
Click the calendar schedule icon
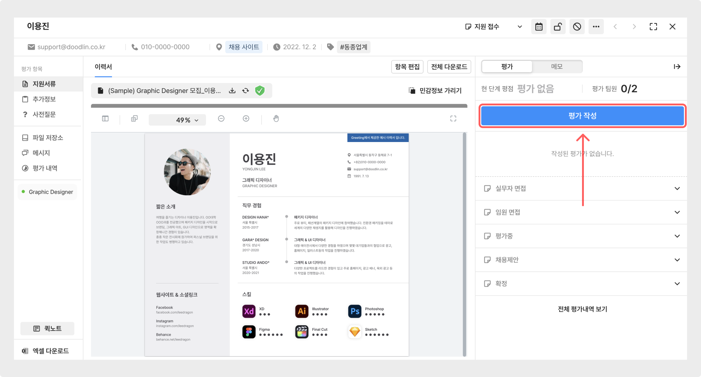pos(539,27)
